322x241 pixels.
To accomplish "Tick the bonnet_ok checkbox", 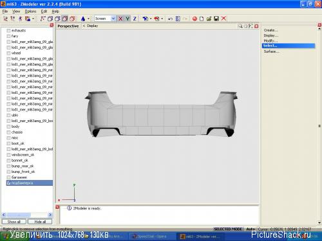I will [8, 161].
